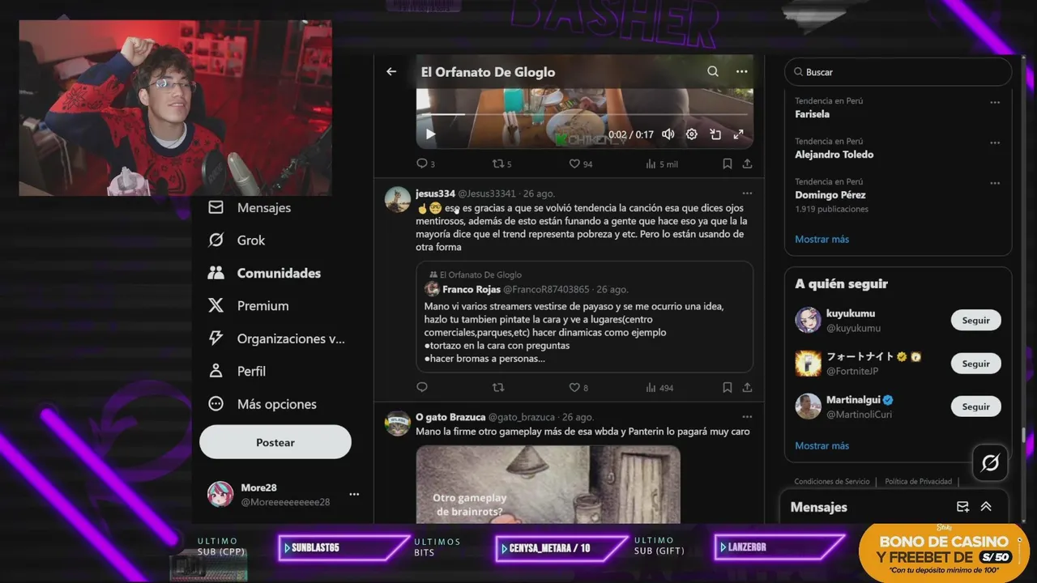This screenshot has width=1037, height=583.
Task: Click the Postear button
Action: pyautogui.click(x=275, y=442)
